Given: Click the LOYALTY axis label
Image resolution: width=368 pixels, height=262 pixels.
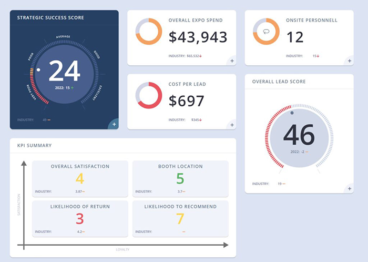Looking at the screenshot, I should click(x=122, y=249).
